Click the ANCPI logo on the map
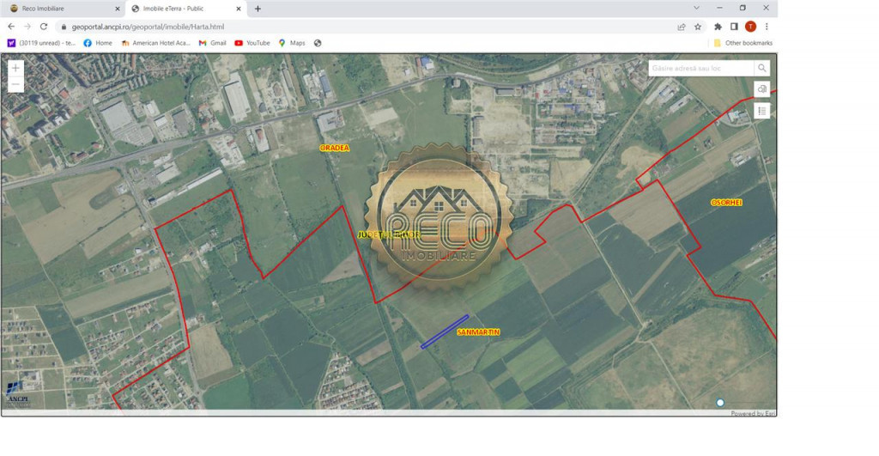Screen dimensions: 879x456 [x=17, y=393]
